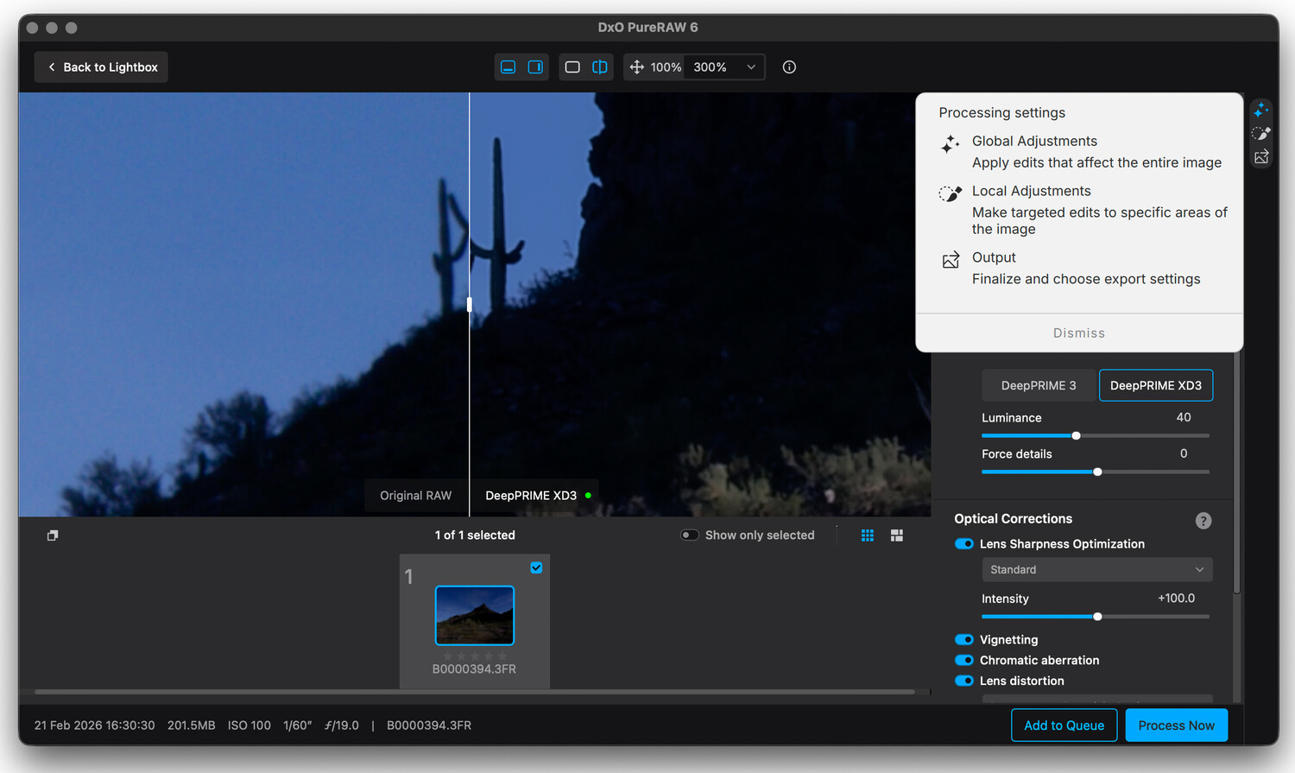Switch to split compare view icon
1295x773 pixels.
point(599,67)
